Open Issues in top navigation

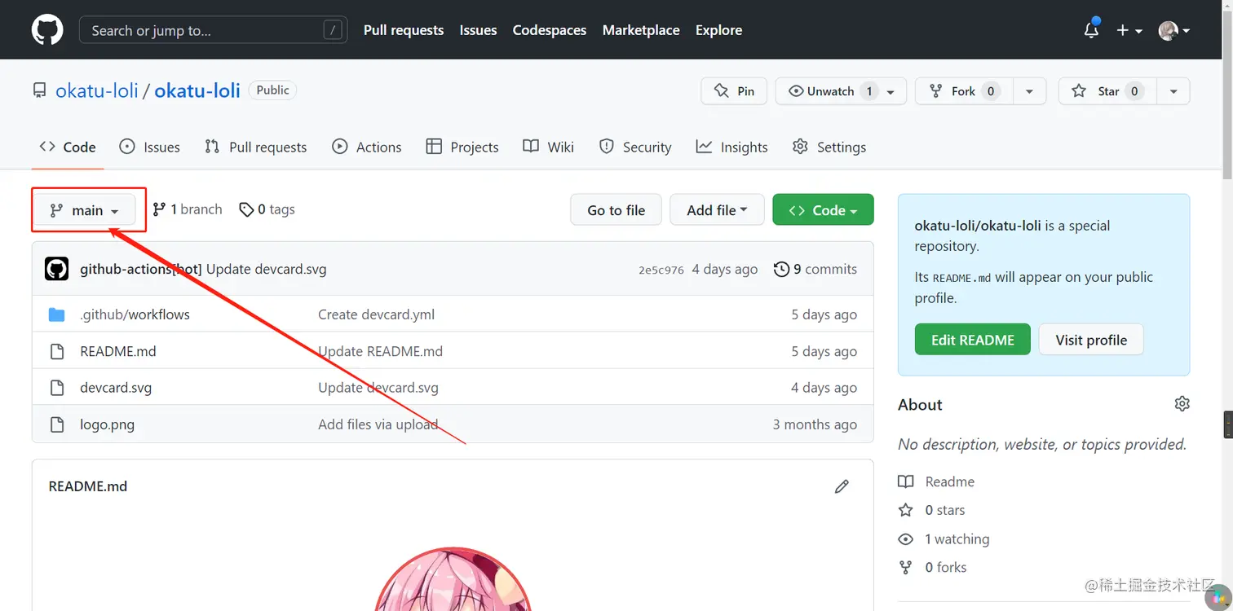coord(478,30)
